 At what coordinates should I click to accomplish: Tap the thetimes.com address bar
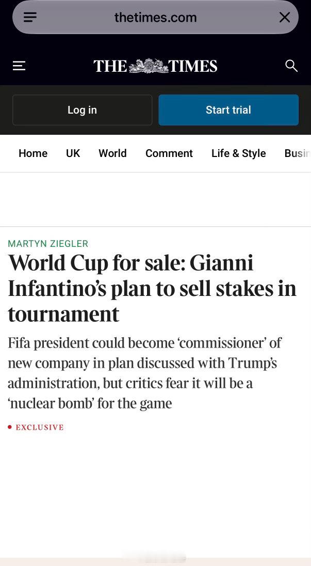point(155,18)
